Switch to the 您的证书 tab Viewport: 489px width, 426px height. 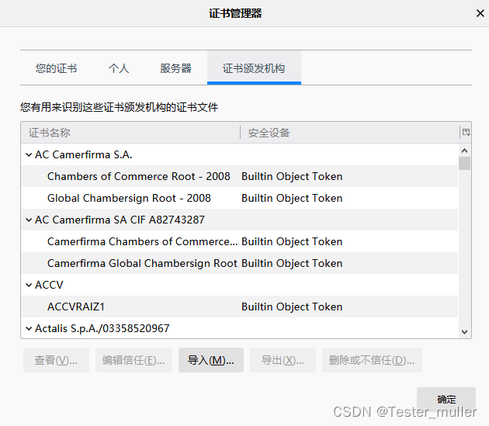pos(56,68)
